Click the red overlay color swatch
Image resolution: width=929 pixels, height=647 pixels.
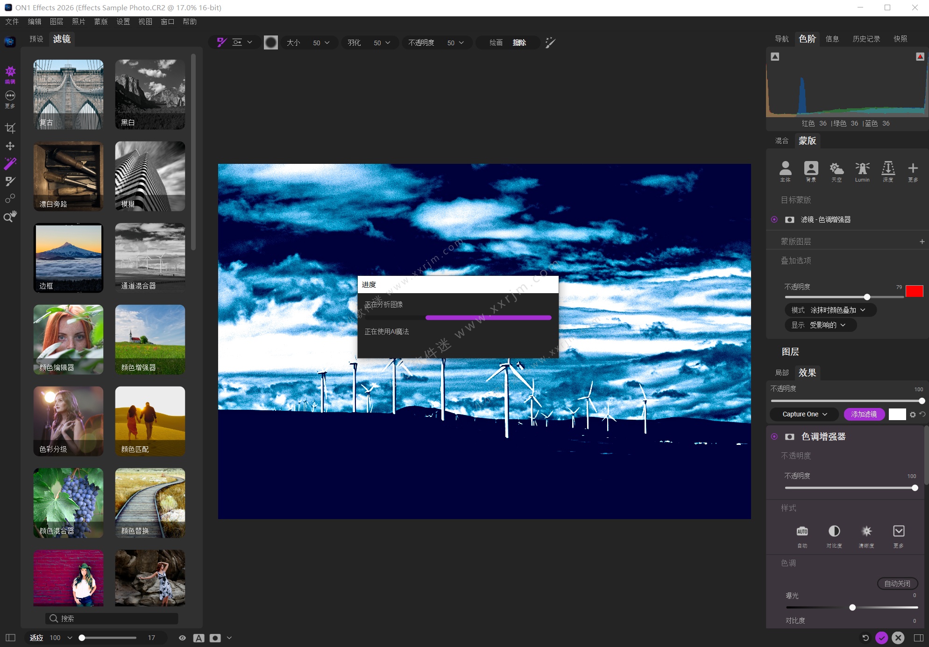[914, 291]
